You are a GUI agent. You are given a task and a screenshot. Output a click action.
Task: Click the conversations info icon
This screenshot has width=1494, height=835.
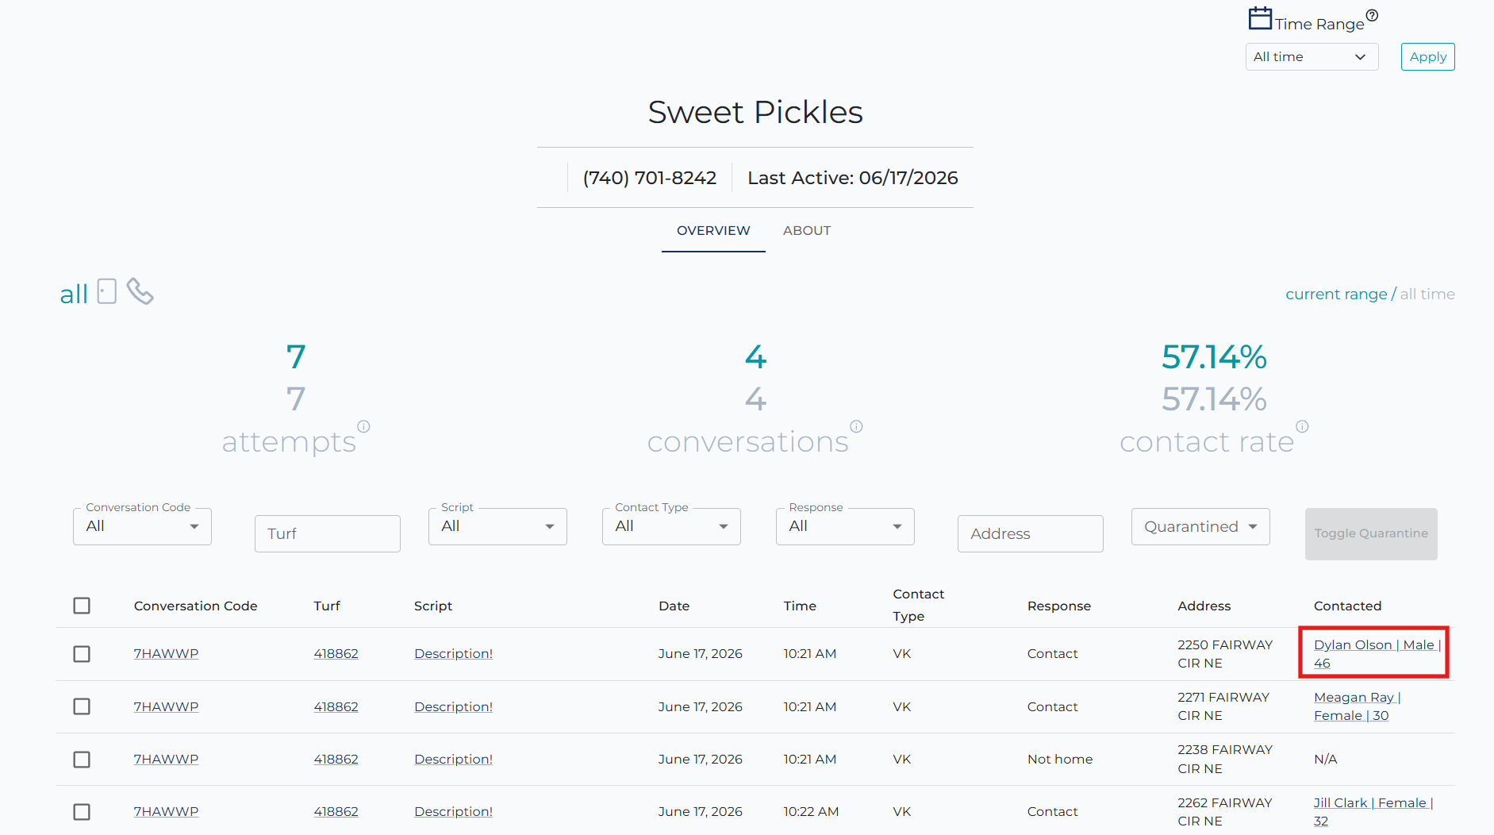pyautogui.click(x=856, y=426)
